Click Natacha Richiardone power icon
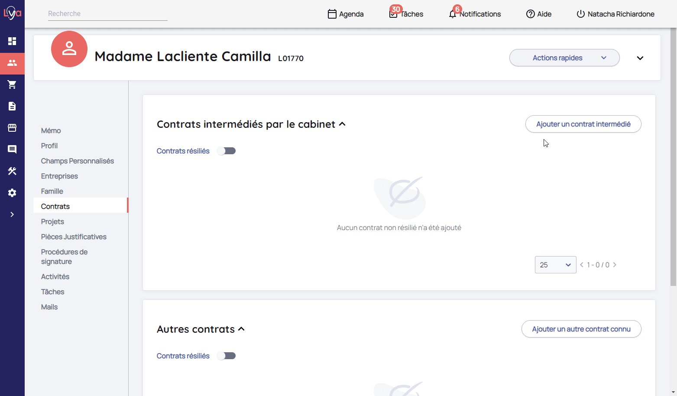Viewport: 677px width, 396px height. tap(581, 14)
